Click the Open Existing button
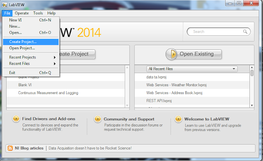This screenshot has height=161, width=263. (194, 54)
